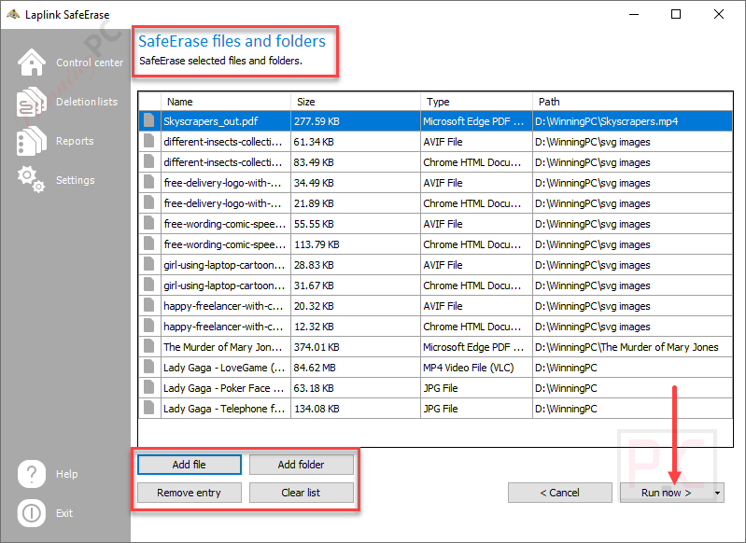Click the Cancel button
This screenshot has width=746, height=543.
point(560,493)
